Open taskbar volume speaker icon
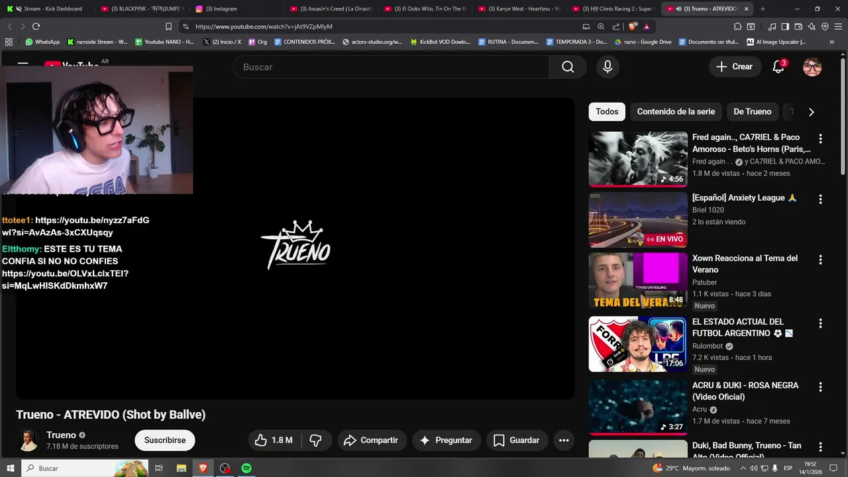This screenshot has height=477, width=848. coord(754,468)
